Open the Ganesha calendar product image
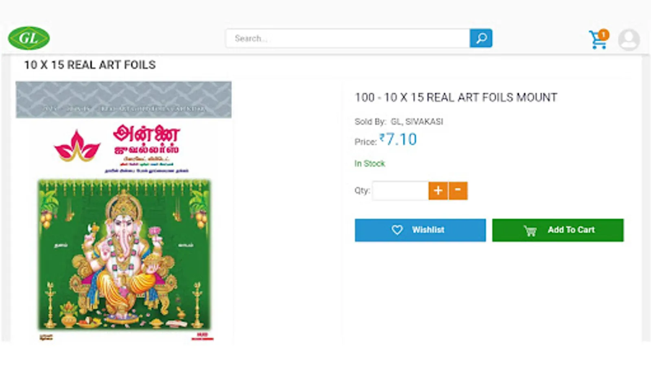 pos(124,211)
